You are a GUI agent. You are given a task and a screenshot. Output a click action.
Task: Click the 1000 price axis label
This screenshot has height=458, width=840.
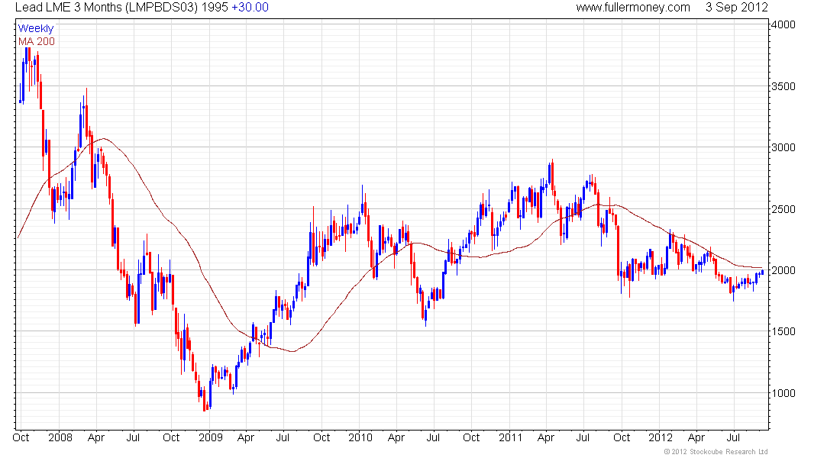click(x=783, y=393)
